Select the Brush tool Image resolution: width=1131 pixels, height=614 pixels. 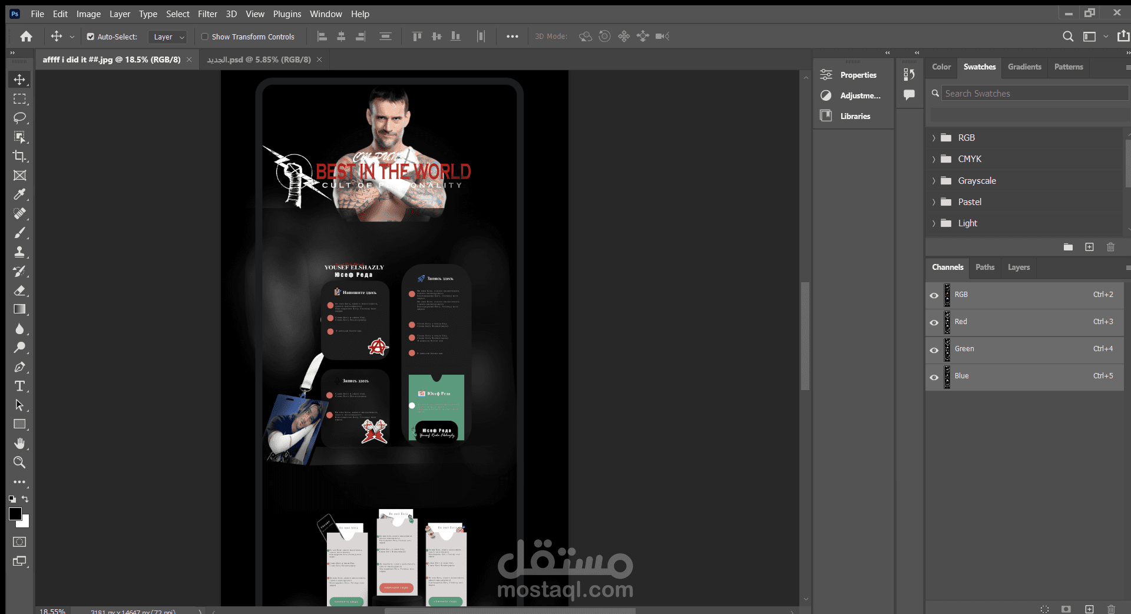point(19,233)
